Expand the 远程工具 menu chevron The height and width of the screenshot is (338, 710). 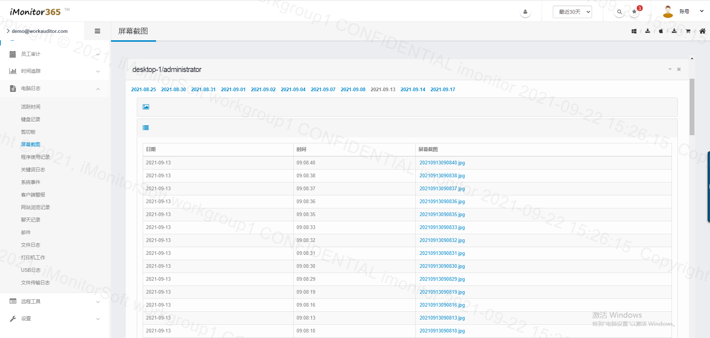pyautogui.click(x=98, y=302)
